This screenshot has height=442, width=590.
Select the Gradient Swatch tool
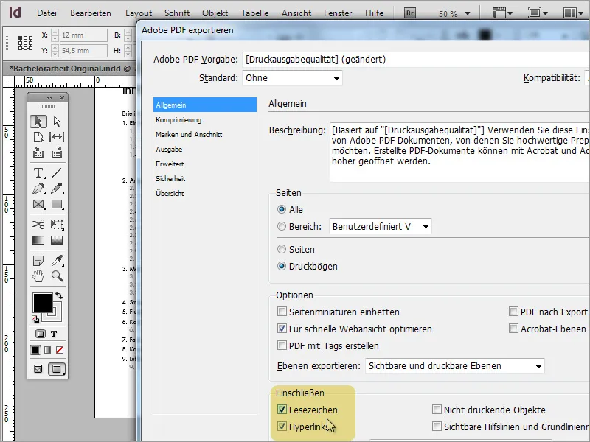click(x=38, y=240)
